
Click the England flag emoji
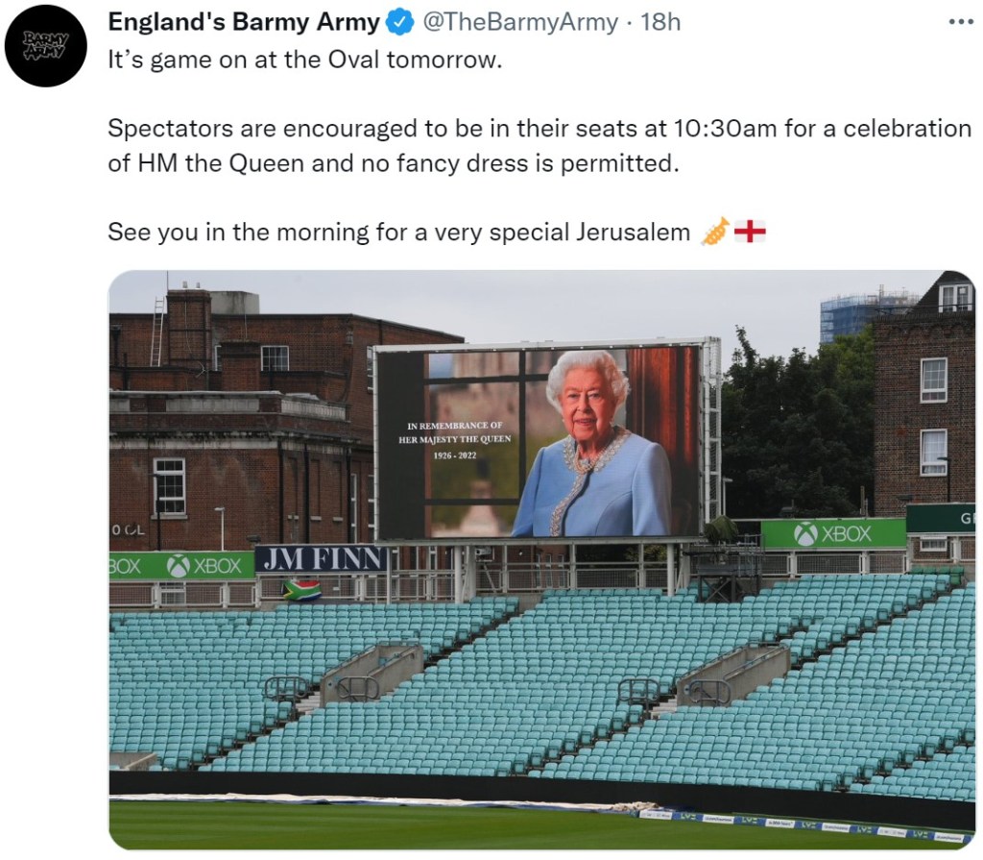pyautogui.click(x=750, y=232)
